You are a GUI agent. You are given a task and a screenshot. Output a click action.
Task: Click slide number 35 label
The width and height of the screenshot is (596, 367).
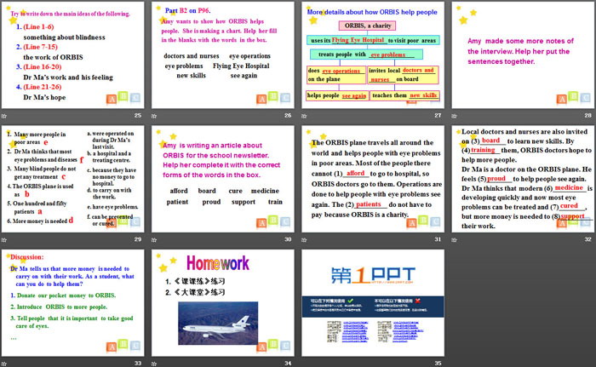(x=438, y=364)
